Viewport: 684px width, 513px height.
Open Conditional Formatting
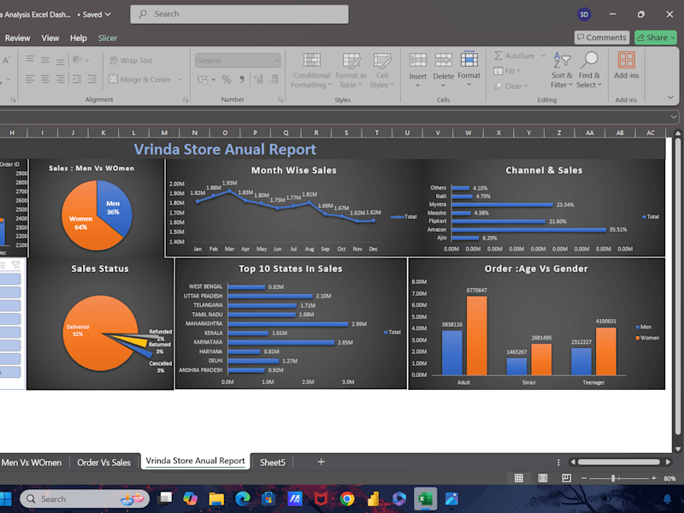pos(311,70)
